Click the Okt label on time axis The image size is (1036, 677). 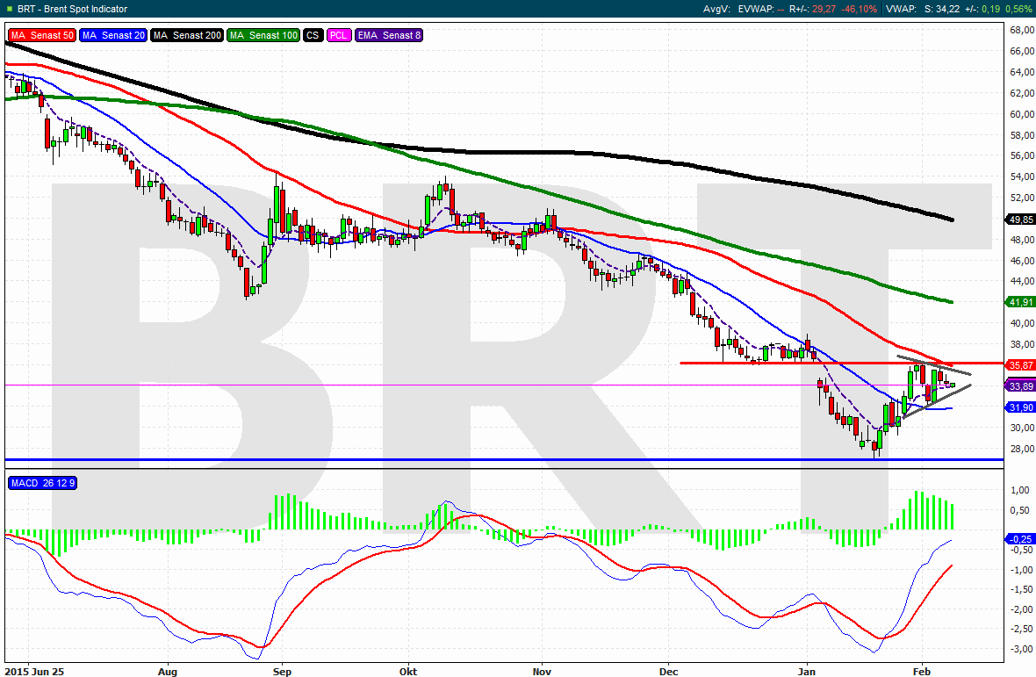[408, 671]
